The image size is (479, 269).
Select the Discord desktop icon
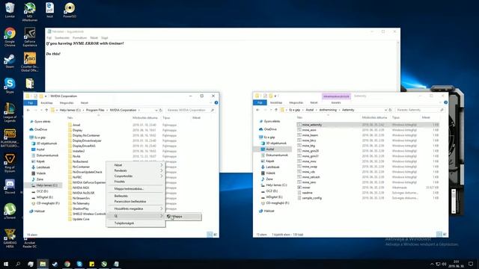10,187
